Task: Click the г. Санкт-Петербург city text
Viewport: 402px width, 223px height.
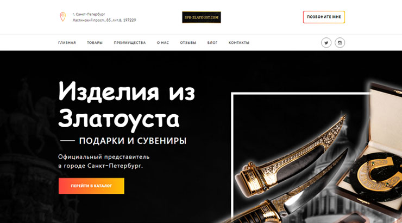Action: (x=89, y=14)
